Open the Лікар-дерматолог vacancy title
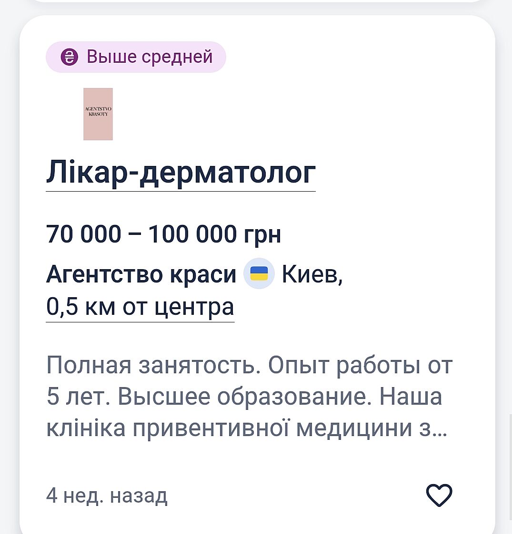 point(181,173)
